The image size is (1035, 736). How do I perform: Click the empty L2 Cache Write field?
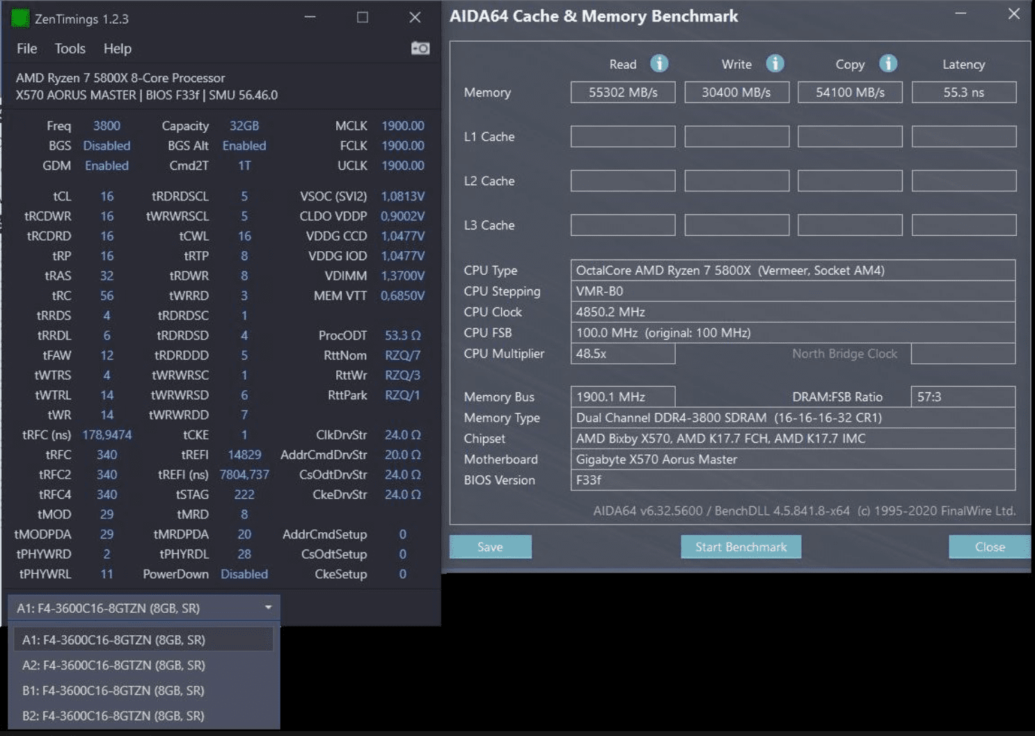736,181
